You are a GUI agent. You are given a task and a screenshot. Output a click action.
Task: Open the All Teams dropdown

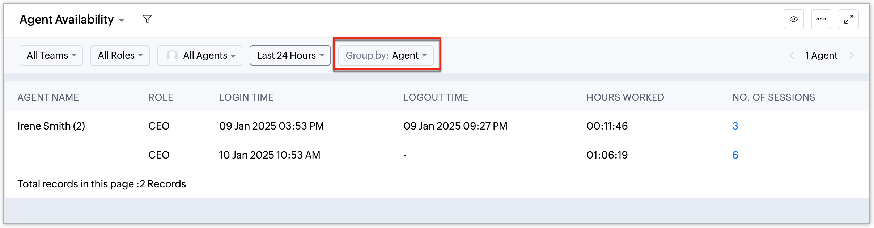51,55
